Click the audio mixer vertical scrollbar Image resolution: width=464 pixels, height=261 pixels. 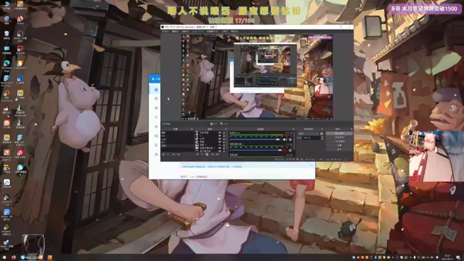(294, 140)
